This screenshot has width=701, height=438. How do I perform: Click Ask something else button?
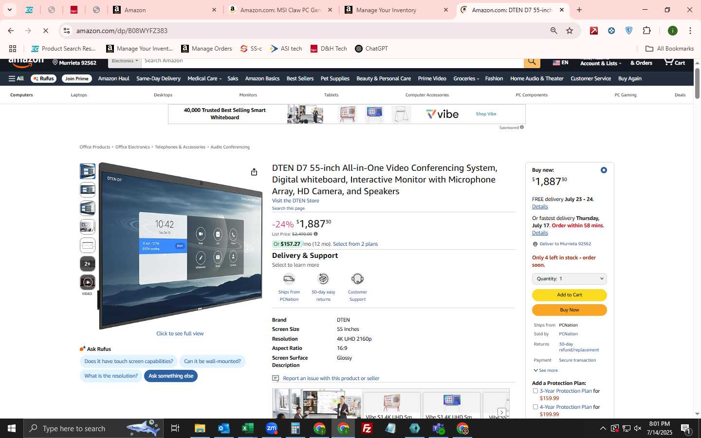click(171, 376)
